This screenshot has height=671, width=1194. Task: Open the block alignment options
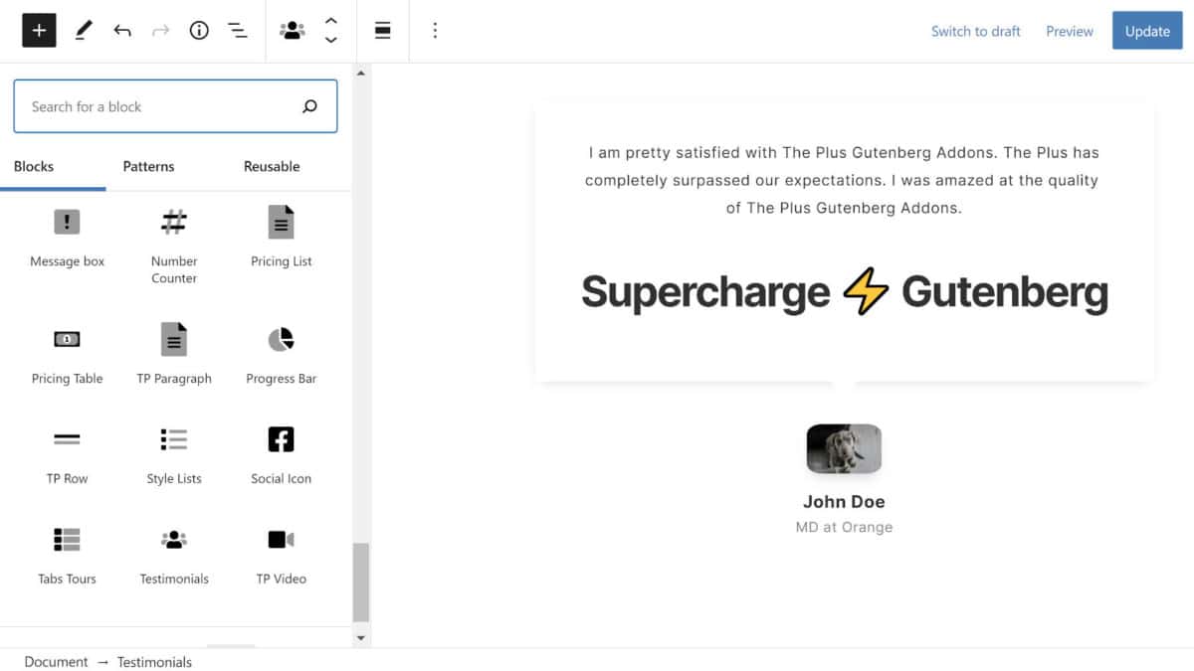tap(383, 31)
